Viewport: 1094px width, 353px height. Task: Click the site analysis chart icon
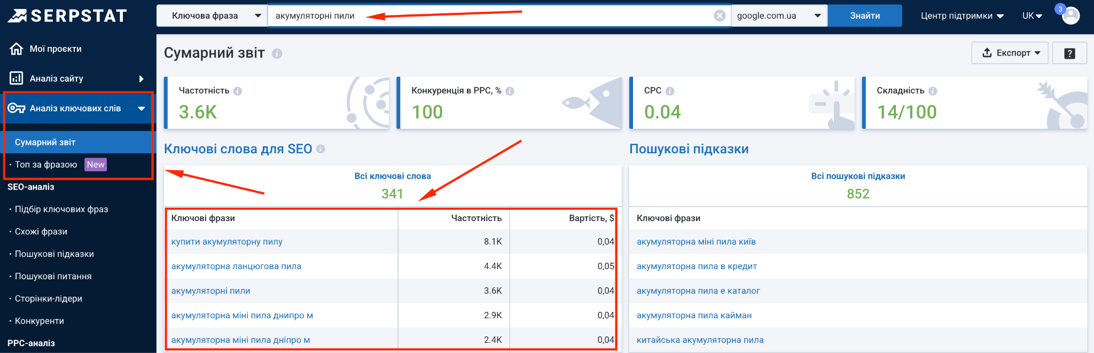17,79
